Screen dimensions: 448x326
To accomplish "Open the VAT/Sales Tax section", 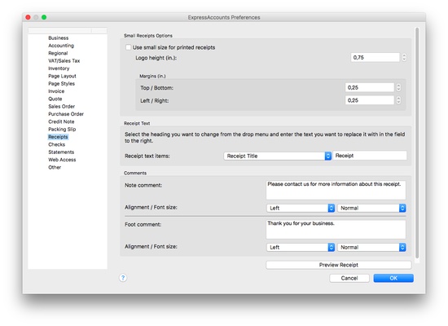I will tap(64, 60).
